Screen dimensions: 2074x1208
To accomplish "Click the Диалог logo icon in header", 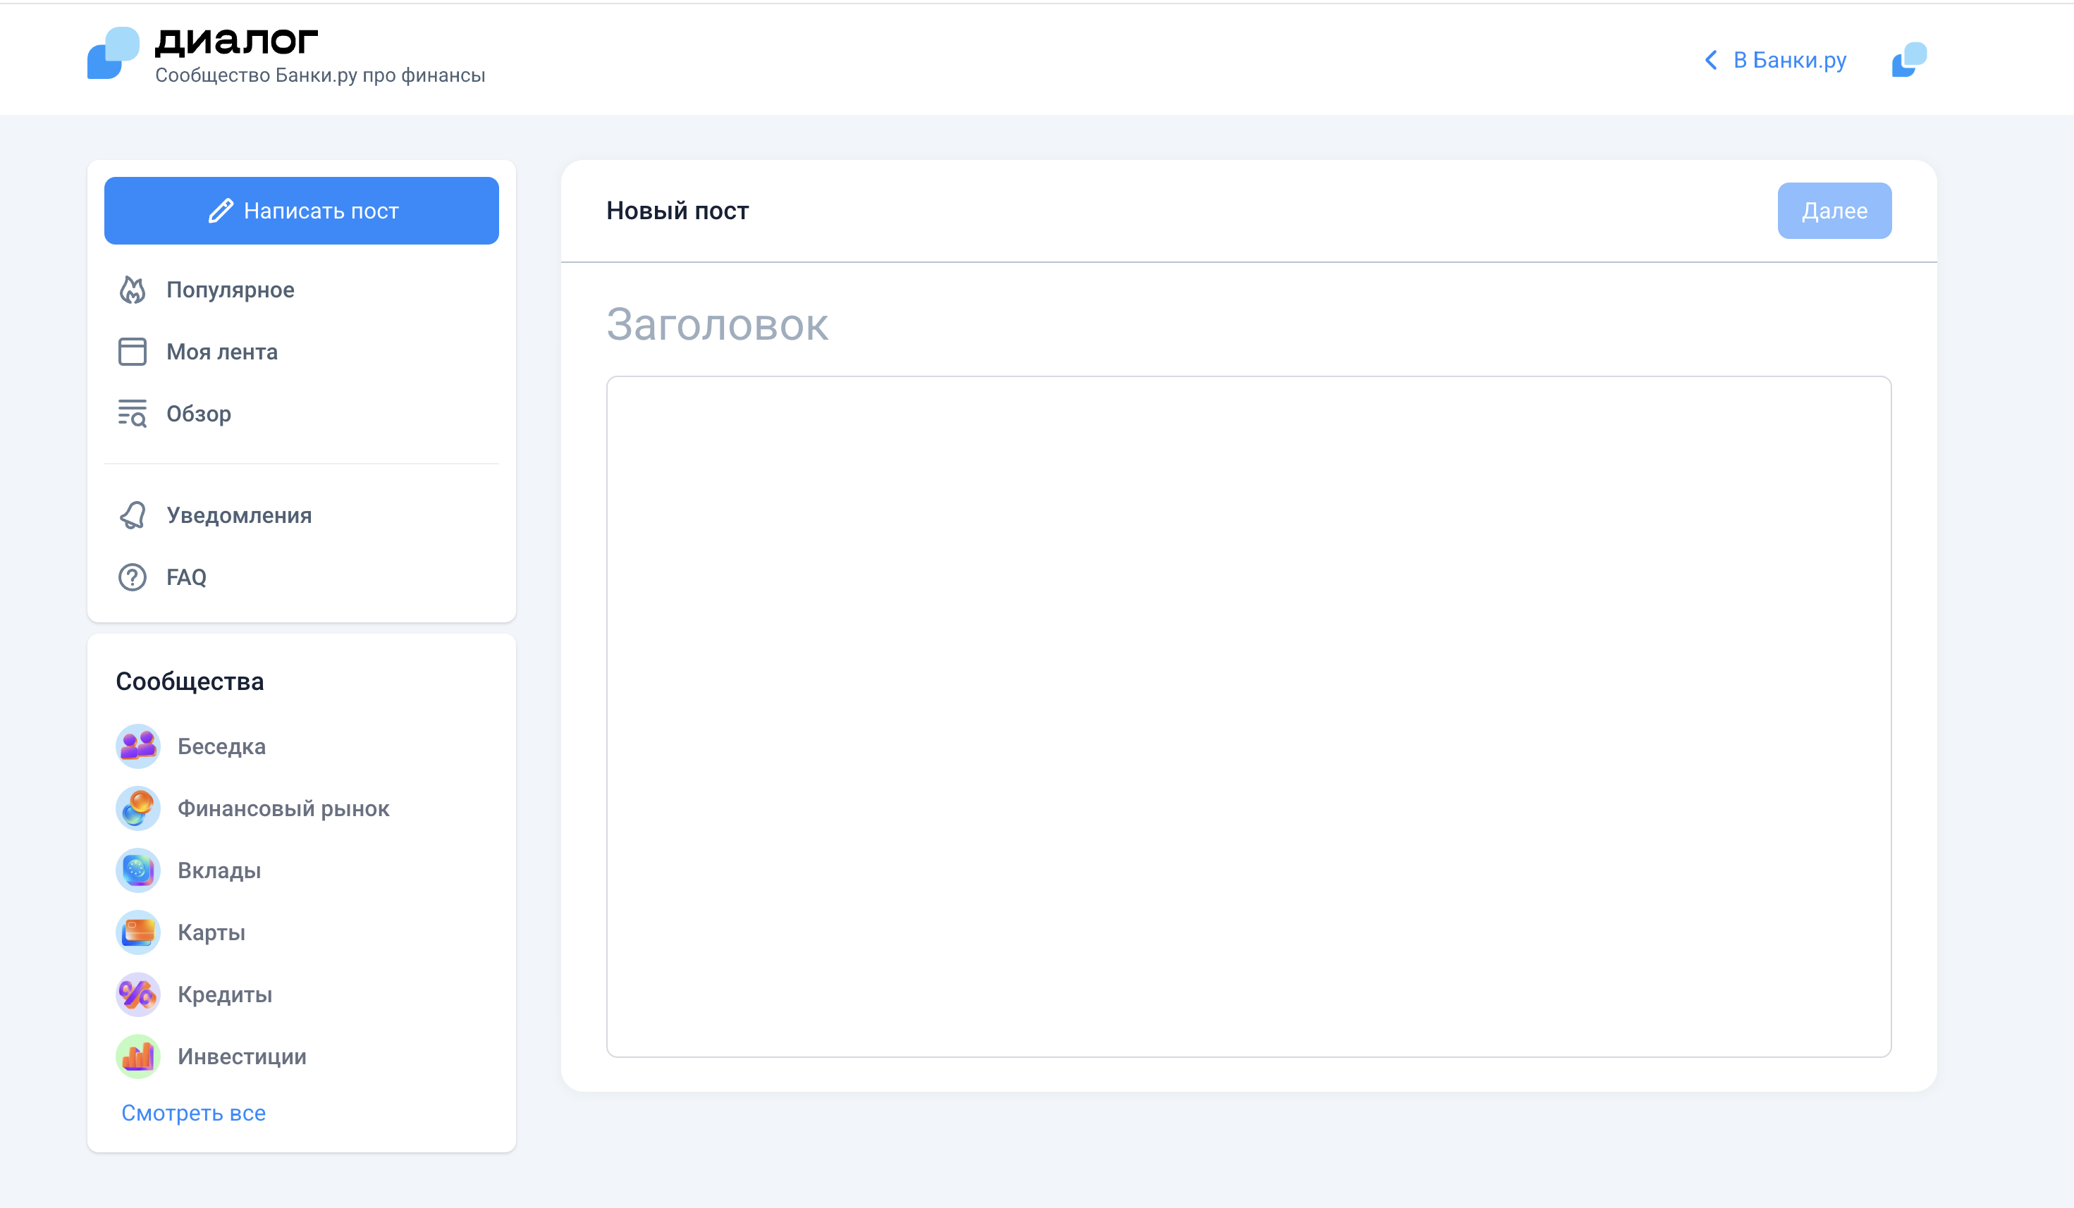I will [x=113, y=53].
